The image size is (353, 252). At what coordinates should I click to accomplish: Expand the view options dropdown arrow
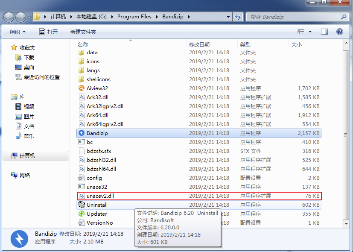pyautogui.click(x=310, y=32)
